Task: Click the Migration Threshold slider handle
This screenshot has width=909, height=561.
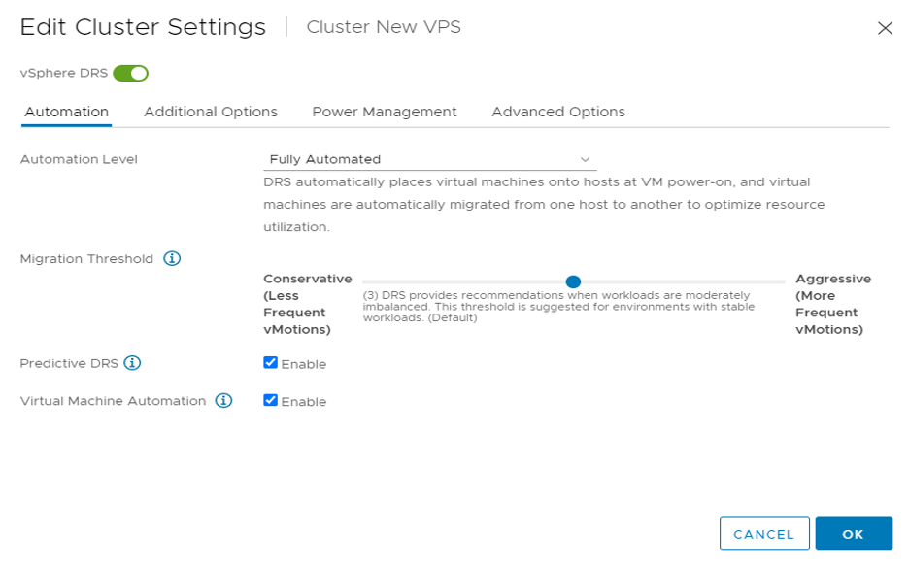Action: pos(573,281)
